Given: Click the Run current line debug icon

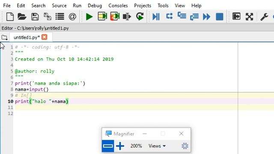Looking at the screenshot, I should [170, 16].
